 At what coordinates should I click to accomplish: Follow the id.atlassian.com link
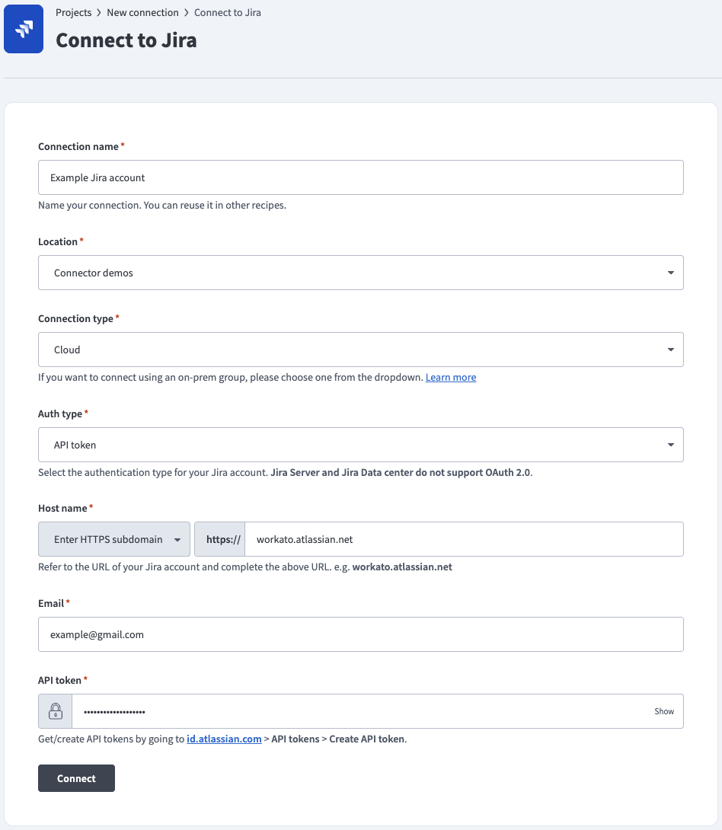(224, 739)
